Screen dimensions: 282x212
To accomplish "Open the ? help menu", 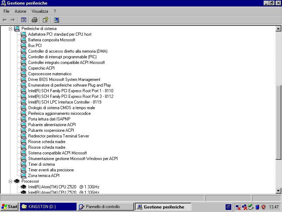I will [55, 11].
